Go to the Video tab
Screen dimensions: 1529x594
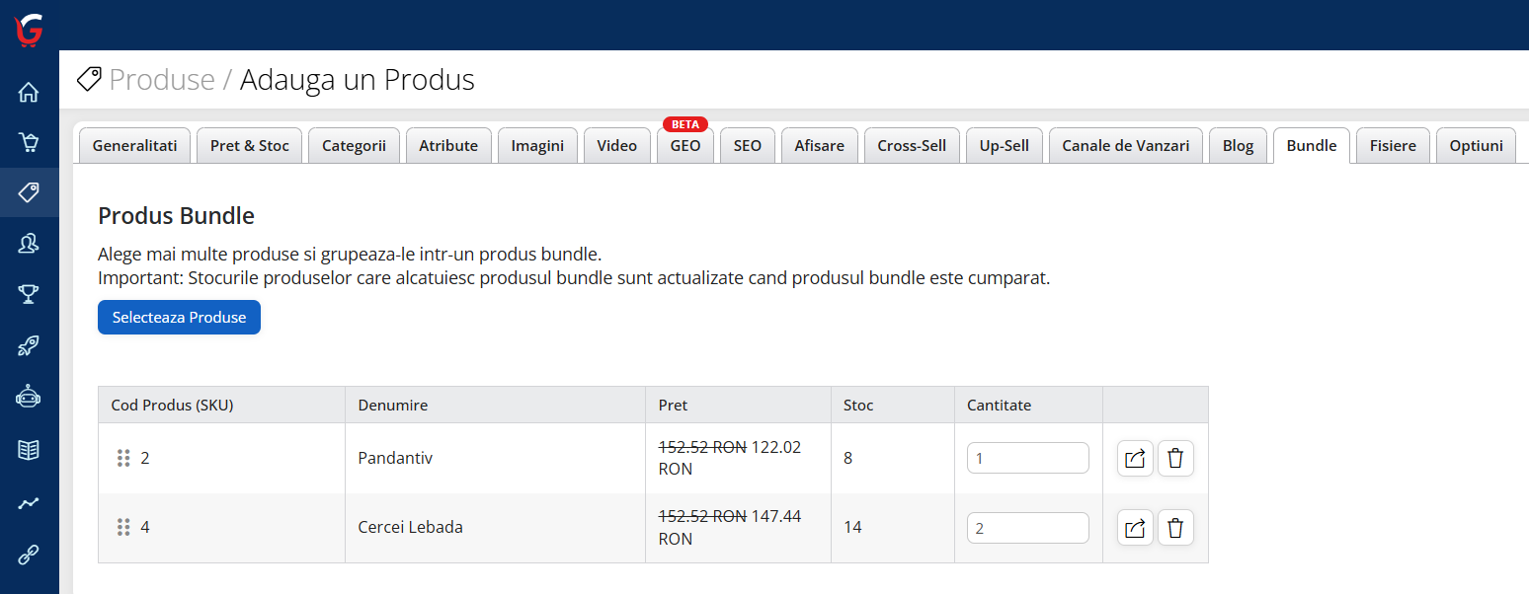click(x=617, y=146)
